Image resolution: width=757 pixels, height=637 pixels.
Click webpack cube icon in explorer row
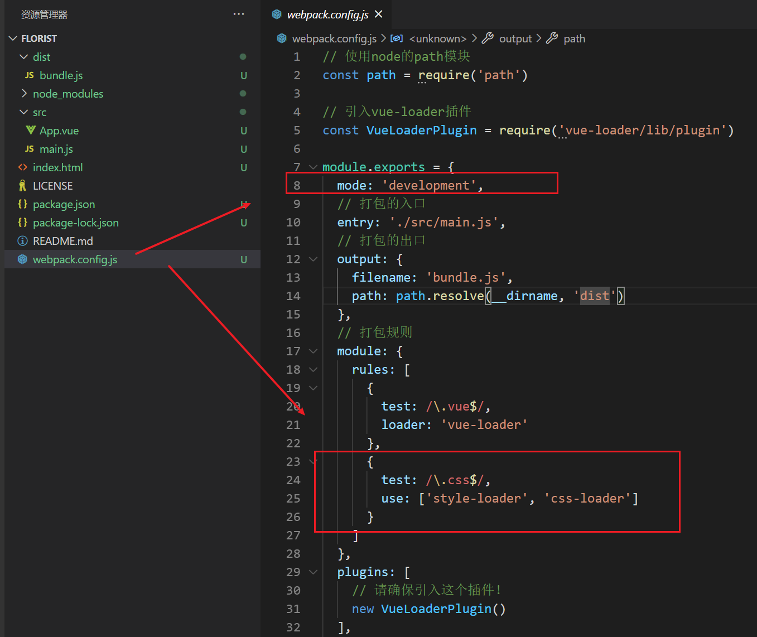pyautogui.click(x=22, y=259)
